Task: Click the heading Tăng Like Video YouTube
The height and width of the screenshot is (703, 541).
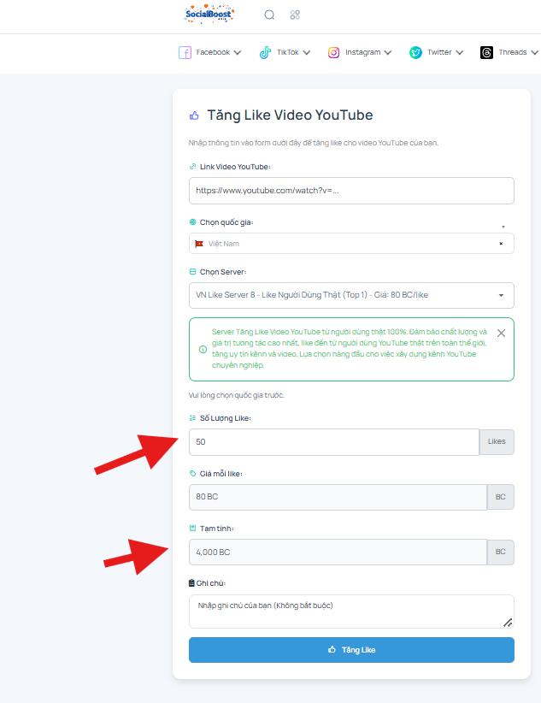Action: coord(290,115)
